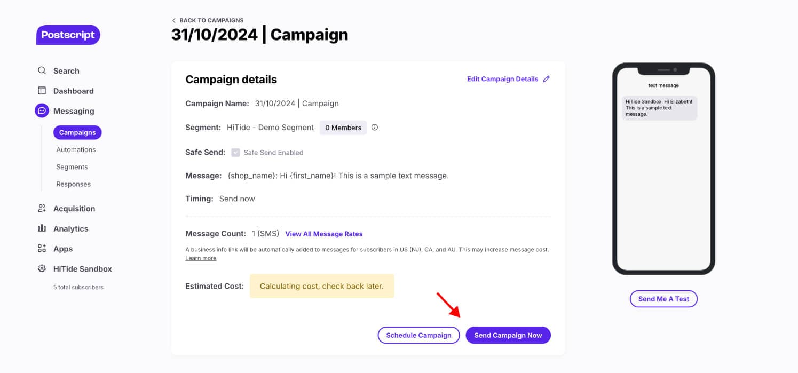Open the Apps grid icon

pos(42,249)
